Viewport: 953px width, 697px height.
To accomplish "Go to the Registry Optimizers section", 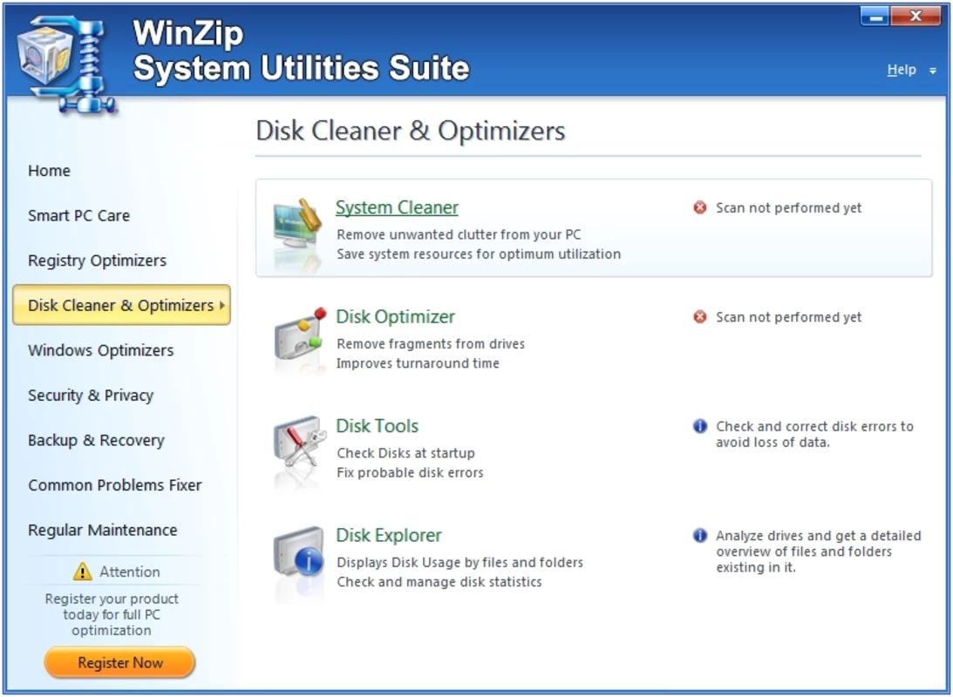I will pyautogui.click(x=98, y=261).
